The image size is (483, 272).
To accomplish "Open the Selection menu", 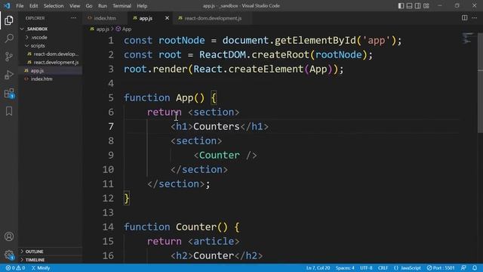I will pos(54,6).
